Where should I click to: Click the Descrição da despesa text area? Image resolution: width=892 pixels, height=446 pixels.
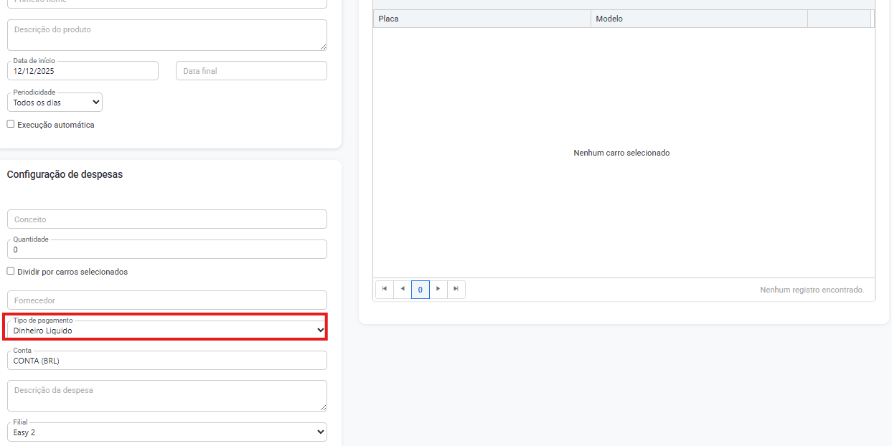point(166,396)
